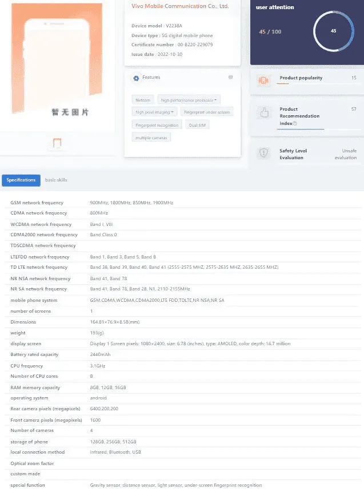Expand the high performance processor tag
Screen dimensions: 364x489
tap(189, 100)
